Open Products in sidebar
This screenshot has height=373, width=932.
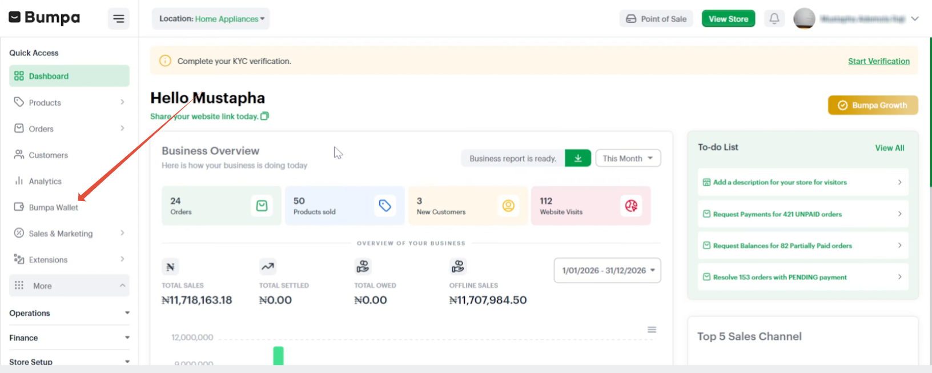(x=69, y=103)
